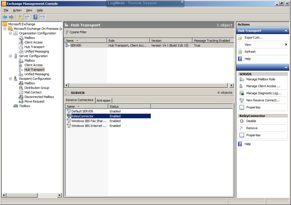Sort connectors by Status column
Viewport: 291px width, 205px height.
129,106
